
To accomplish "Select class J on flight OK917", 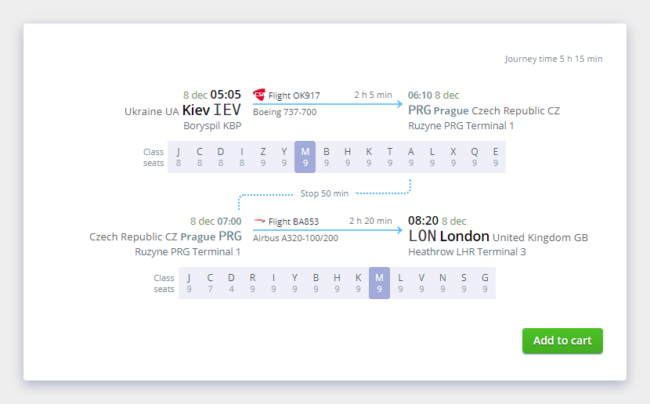I will [179, 157].
